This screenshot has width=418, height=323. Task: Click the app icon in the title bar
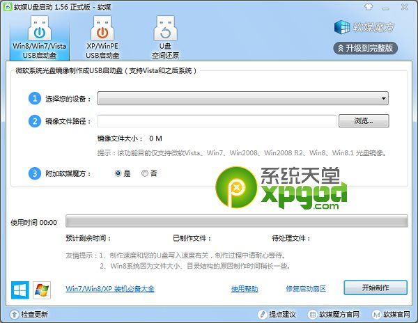pos(8,7)
